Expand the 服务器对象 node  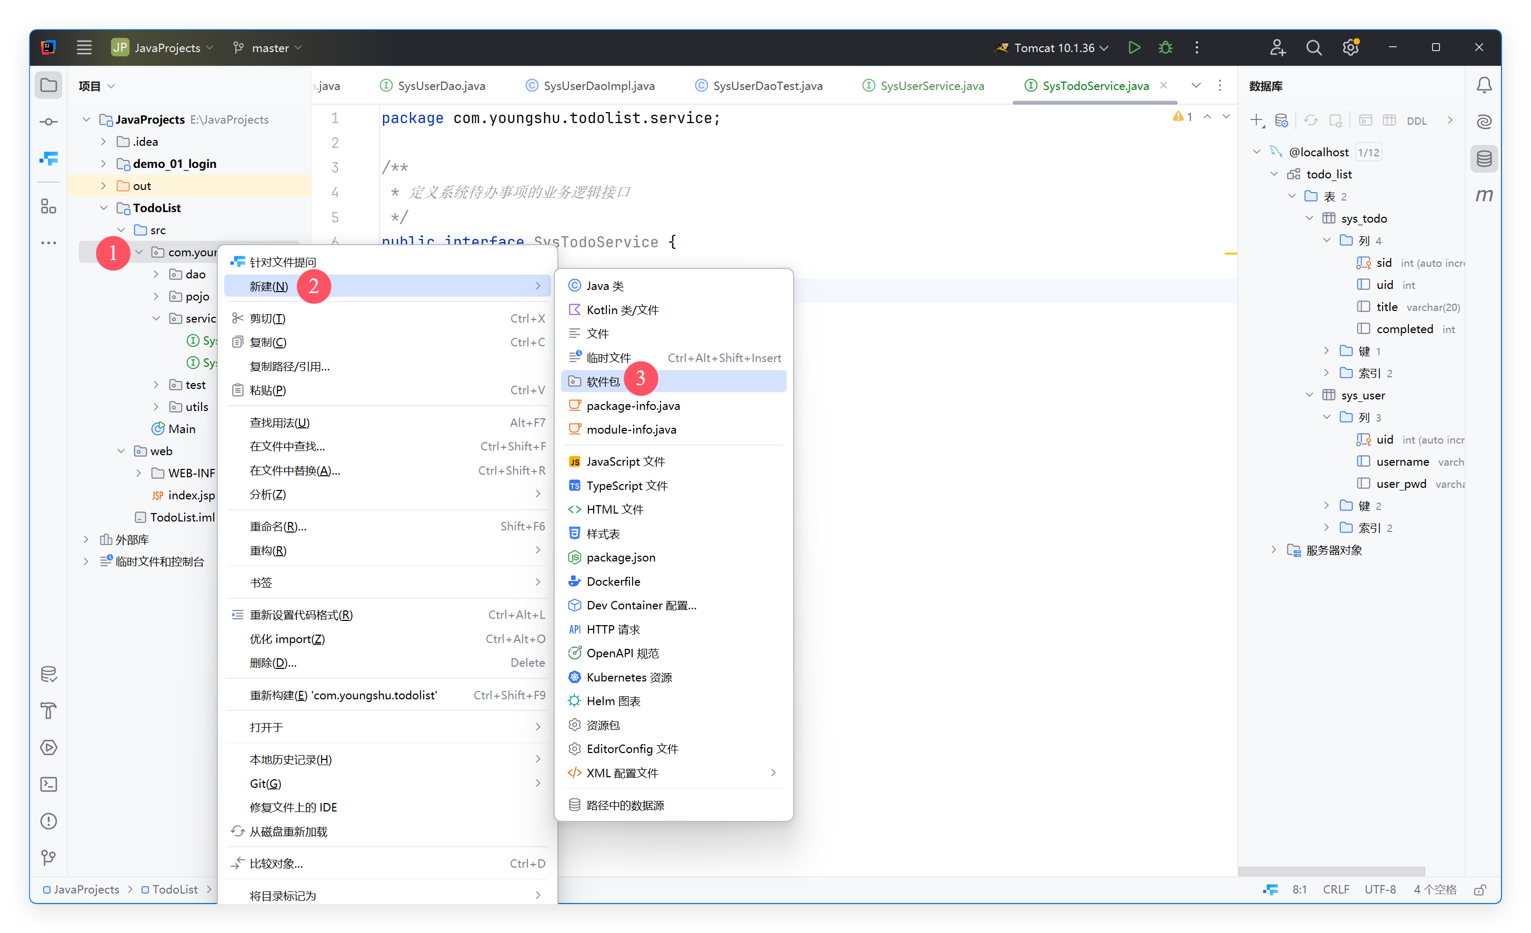coord(1274,550)
